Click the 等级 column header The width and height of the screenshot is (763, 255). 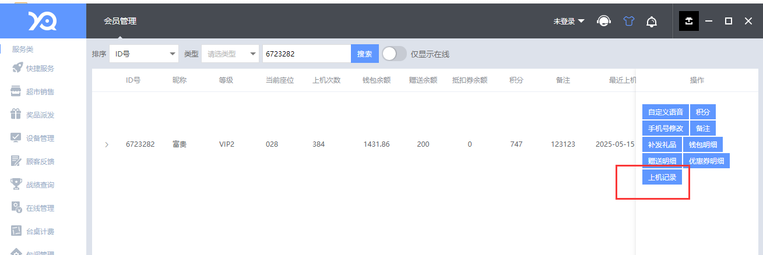point(226,80)
